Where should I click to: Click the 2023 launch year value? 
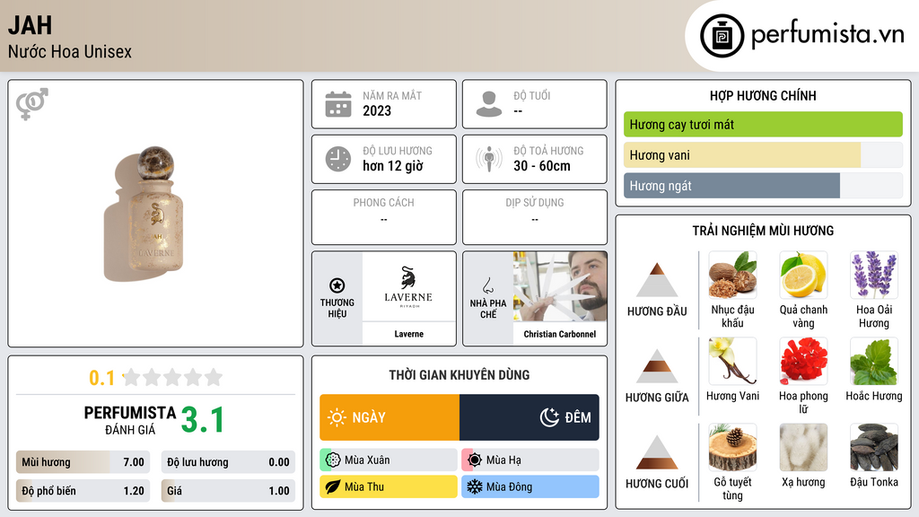pyautogui.click(x=377, y=110)
